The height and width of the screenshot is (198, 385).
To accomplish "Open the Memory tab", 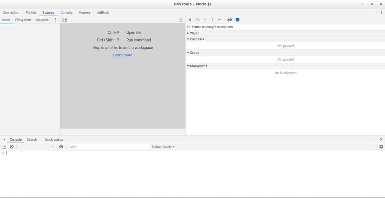I will 84,12.
